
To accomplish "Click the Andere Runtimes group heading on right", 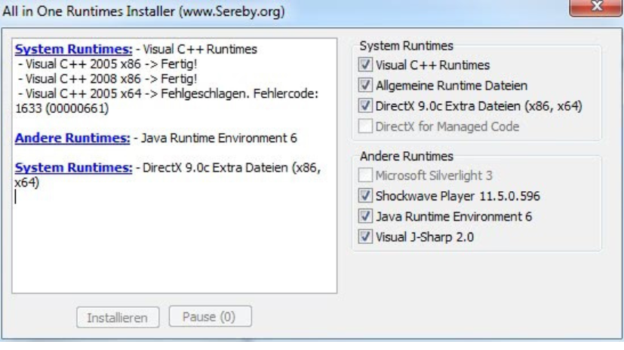I will coord(407,157).
